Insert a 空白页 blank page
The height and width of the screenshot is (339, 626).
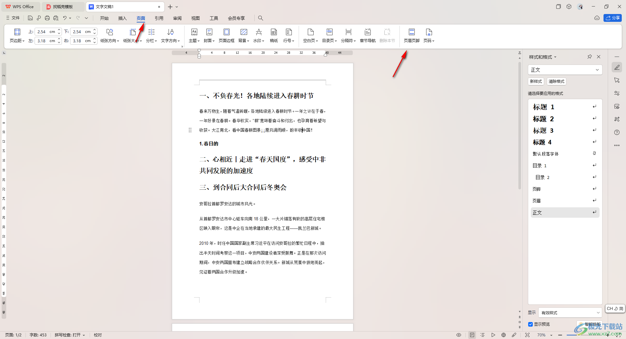tap(310, 36)
